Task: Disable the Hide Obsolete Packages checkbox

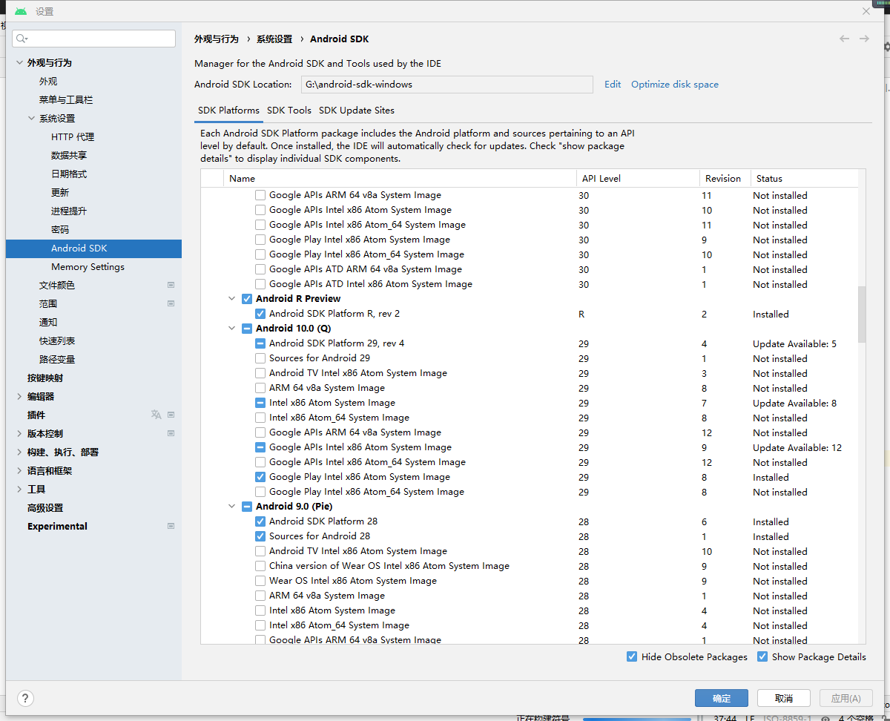Action: click(x=632, y=656)
